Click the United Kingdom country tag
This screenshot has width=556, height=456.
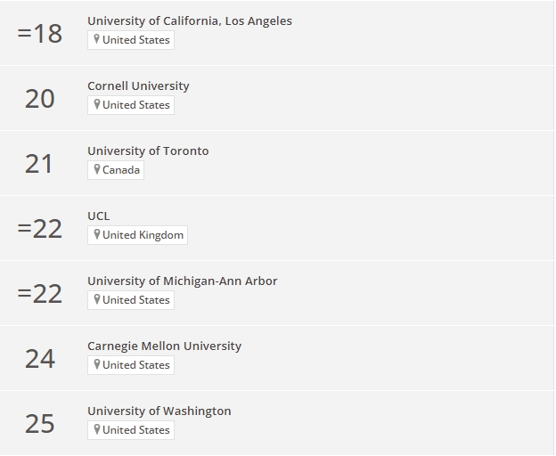137,235
